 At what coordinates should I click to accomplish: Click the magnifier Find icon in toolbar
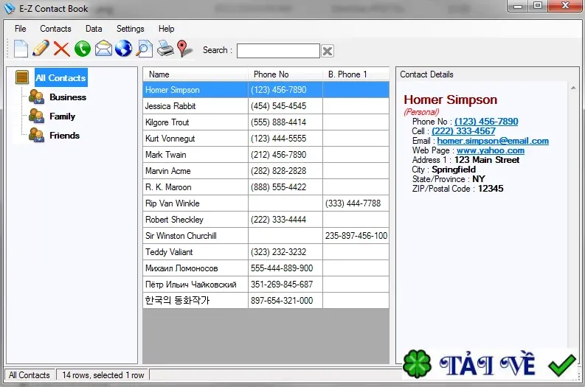coord(144,49)
